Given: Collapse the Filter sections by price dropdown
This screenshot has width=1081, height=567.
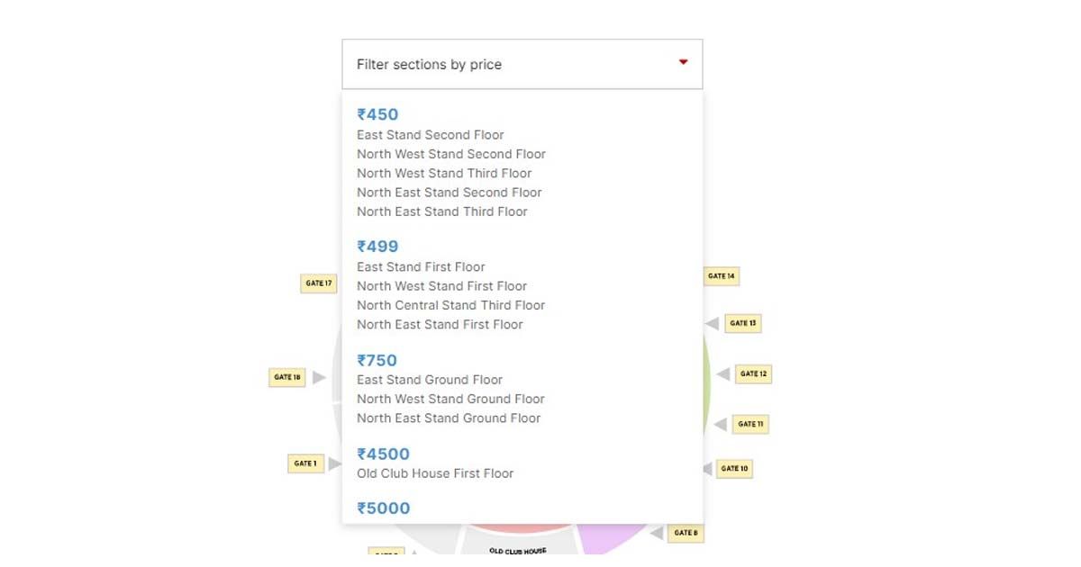Looking at the screenshot, I should (x=521, y=64).
